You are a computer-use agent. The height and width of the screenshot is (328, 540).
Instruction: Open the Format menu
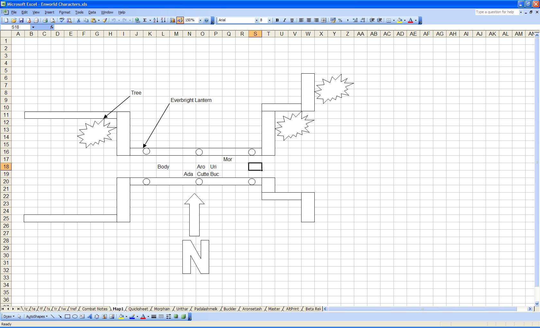(x=64, y=12)
